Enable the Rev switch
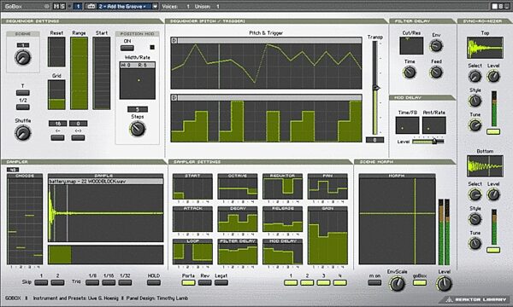Screen dimensions: 513x307 [205, 282]
